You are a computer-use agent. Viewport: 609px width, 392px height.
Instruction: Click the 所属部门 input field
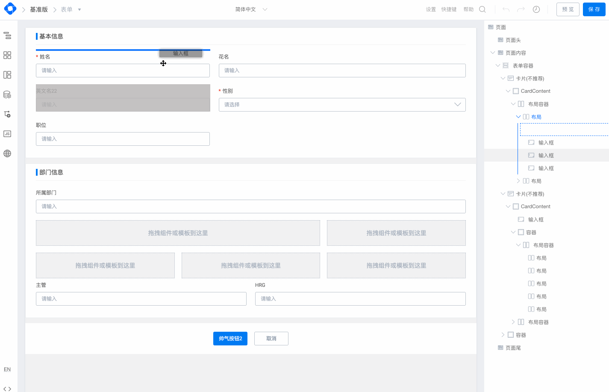[x=250, y=206]
